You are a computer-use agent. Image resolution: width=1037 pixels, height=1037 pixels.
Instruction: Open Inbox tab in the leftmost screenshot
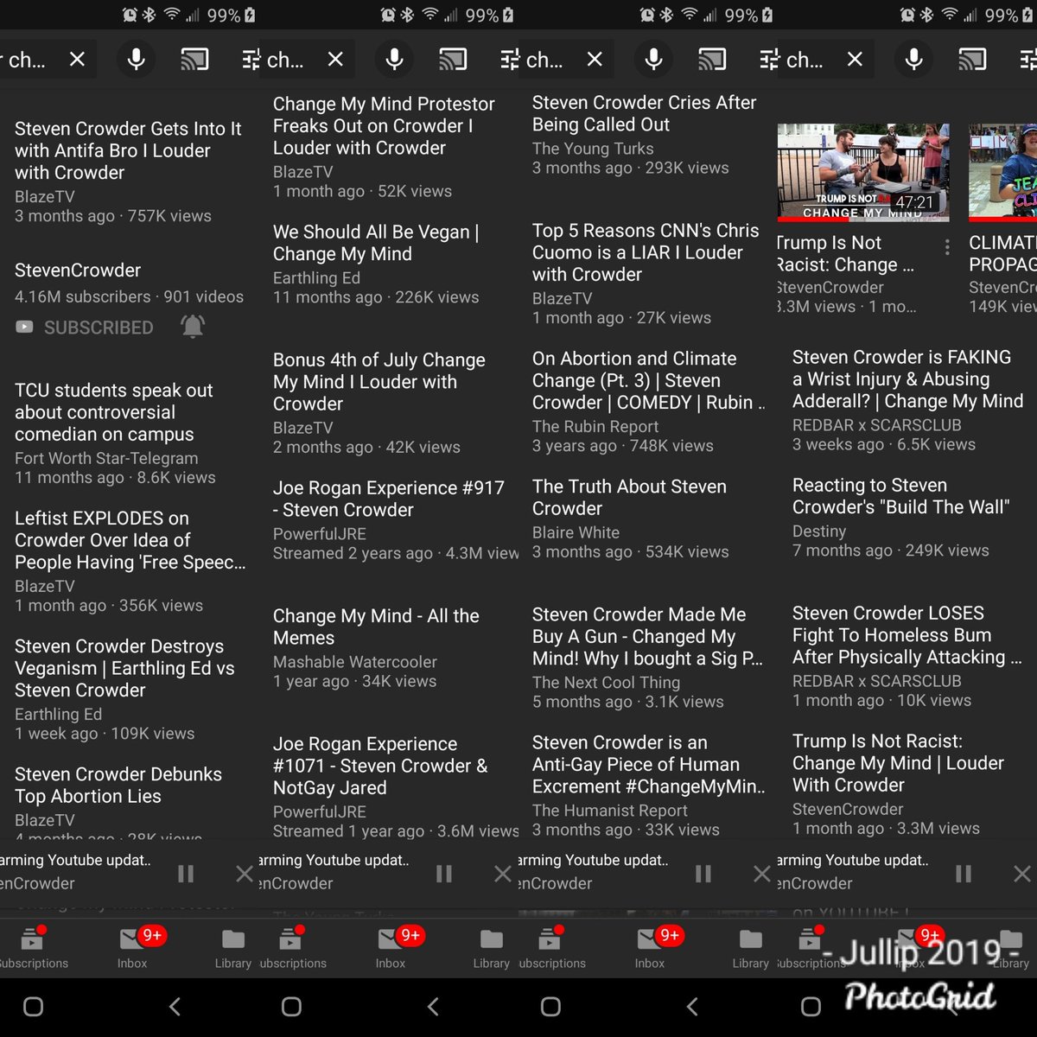(132, 948)
